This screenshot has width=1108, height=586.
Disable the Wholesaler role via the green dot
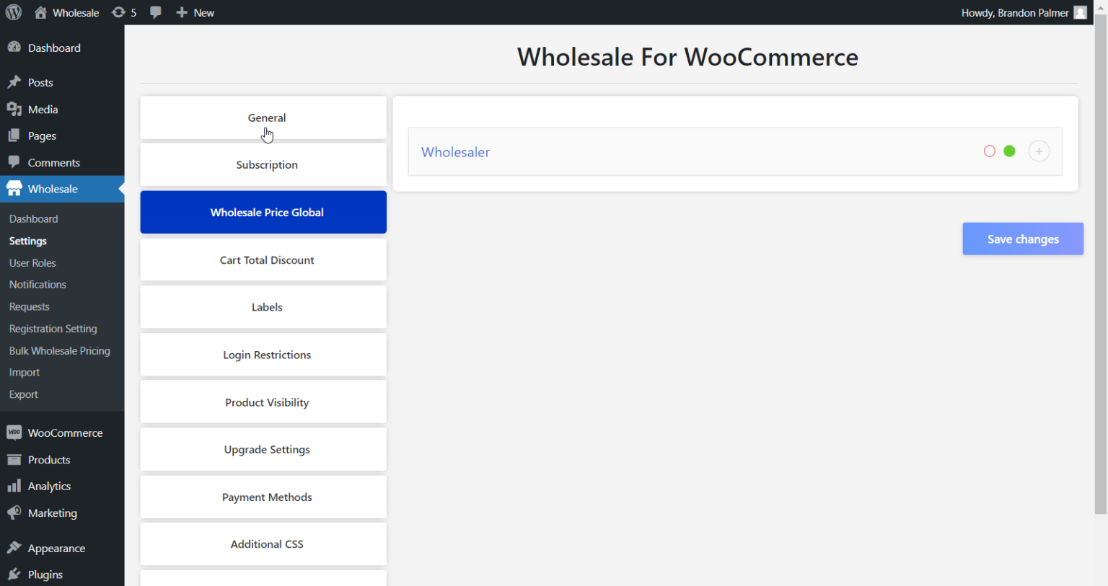1009,151
